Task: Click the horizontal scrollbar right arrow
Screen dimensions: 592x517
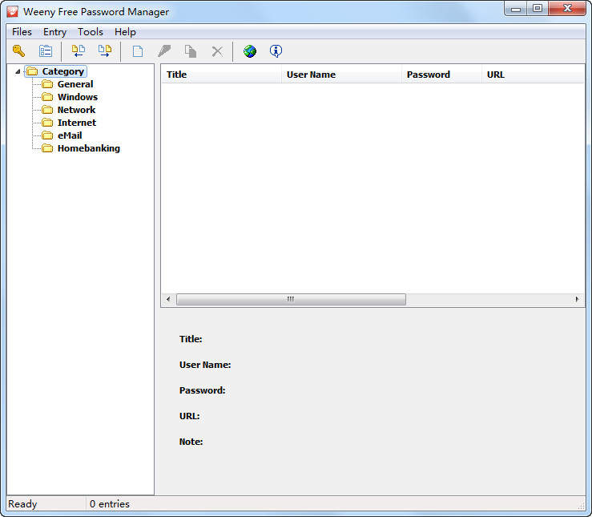Action: coord(577,300)
